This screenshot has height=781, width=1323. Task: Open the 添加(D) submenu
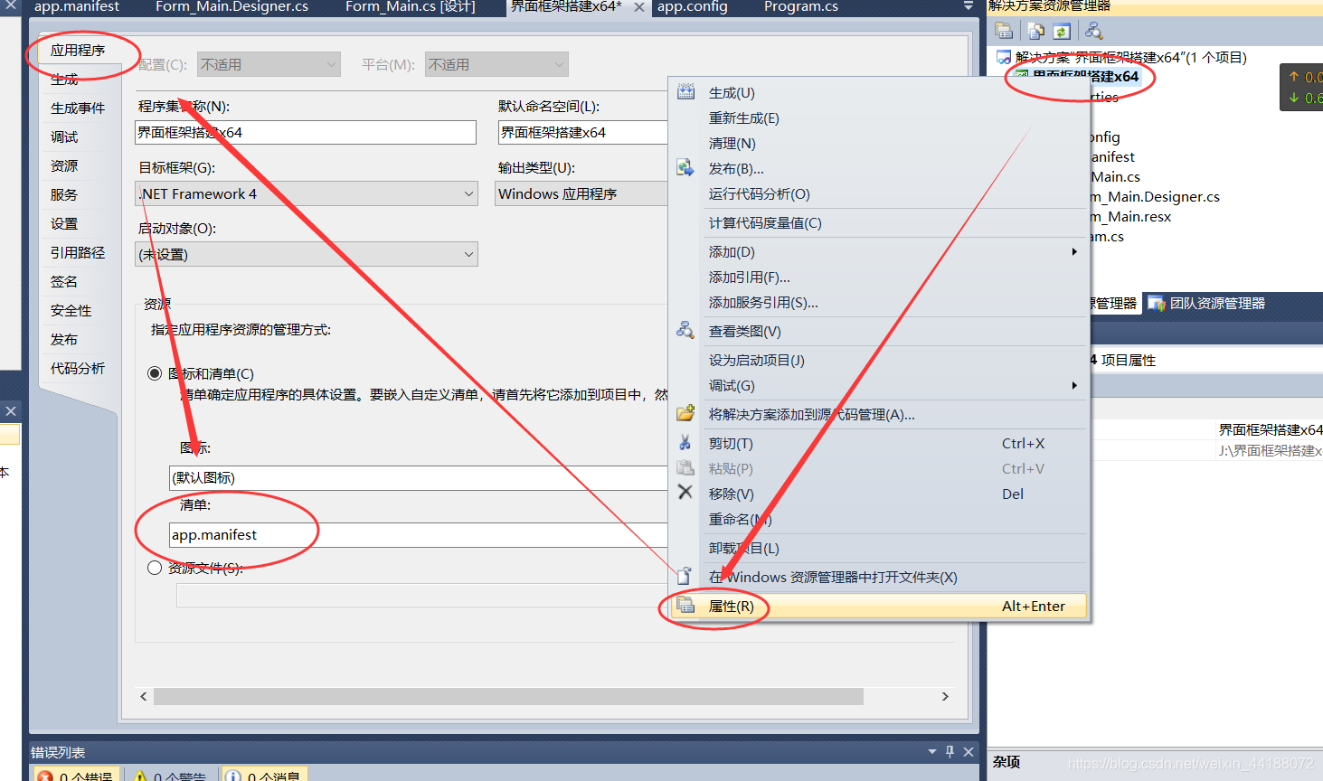tap(877, 252)
